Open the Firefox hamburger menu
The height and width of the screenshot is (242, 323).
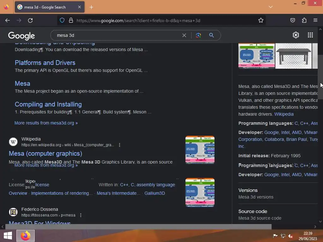tap(315, 20)
